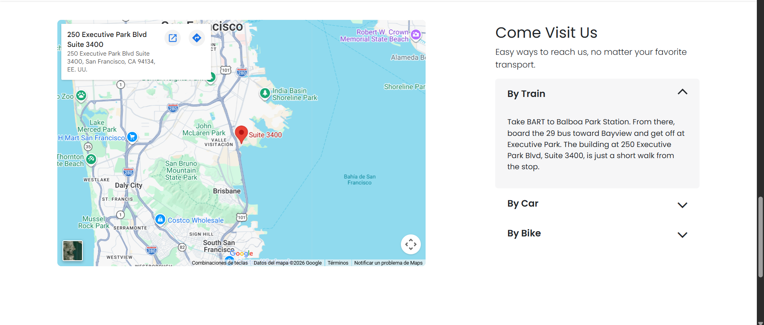The height and width of the screenshot is (325, 764).
Task: Click the page vertical scrollbar thumb
Action: point(760,237)
